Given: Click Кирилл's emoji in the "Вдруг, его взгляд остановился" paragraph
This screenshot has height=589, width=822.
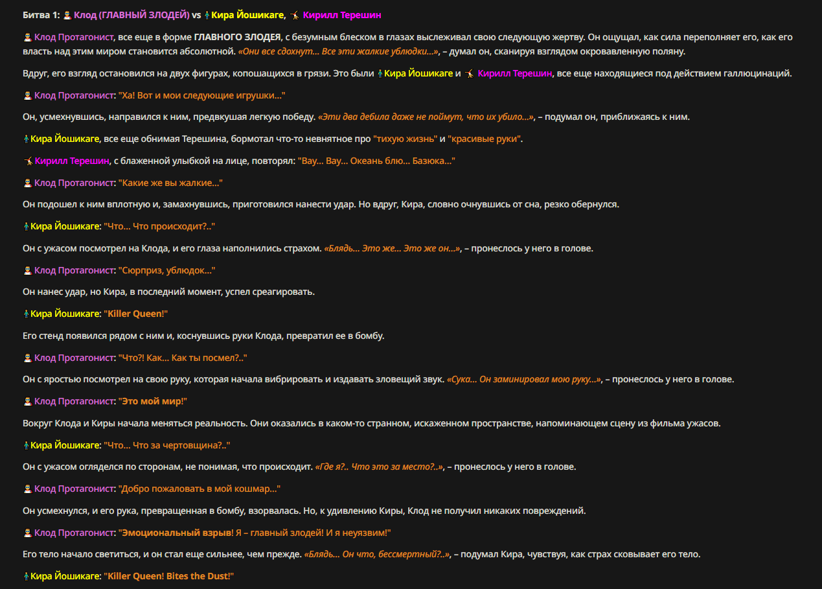Looking at the screenshot, I should 470,74.
